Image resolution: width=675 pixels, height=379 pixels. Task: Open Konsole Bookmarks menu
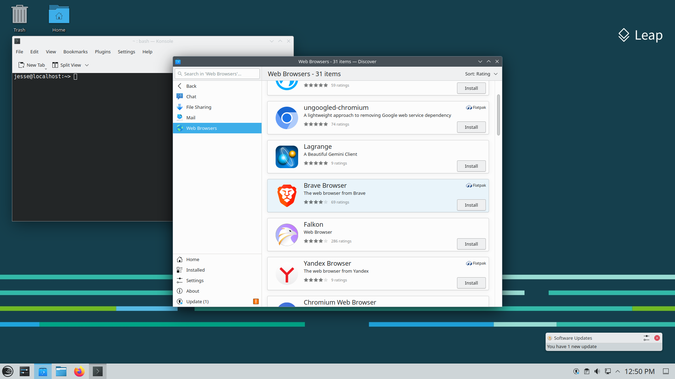point(76,52)
